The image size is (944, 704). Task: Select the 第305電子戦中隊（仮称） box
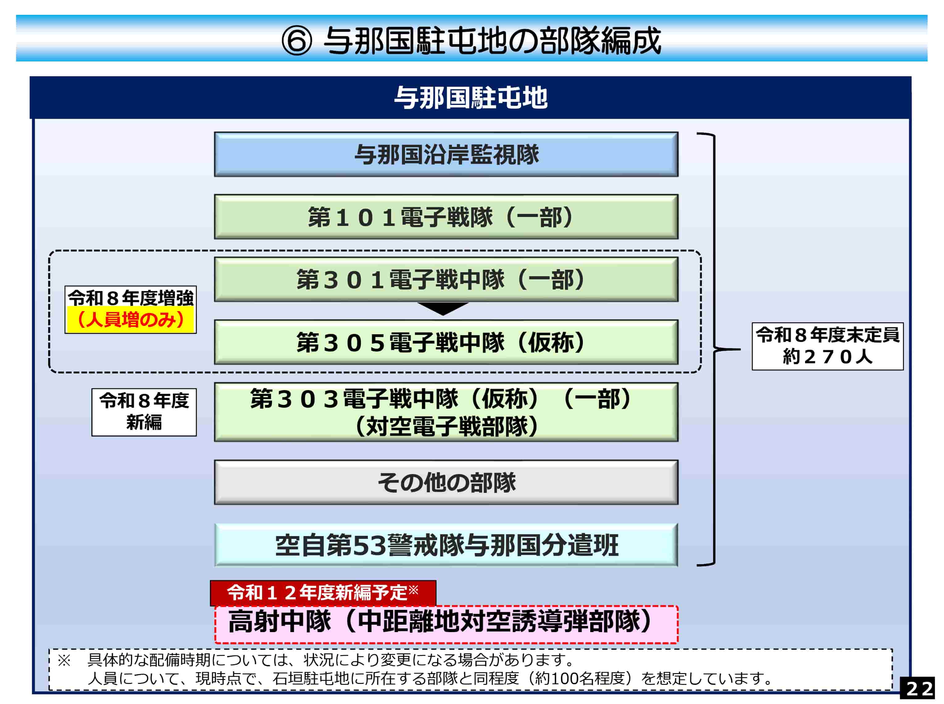click(446, 342)
